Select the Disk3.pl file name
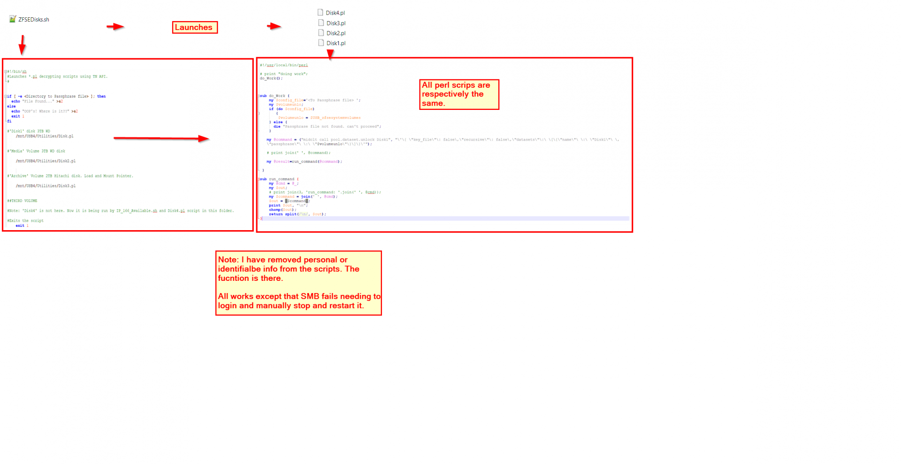This screenshot has height=464, width=901. point(336,23)
